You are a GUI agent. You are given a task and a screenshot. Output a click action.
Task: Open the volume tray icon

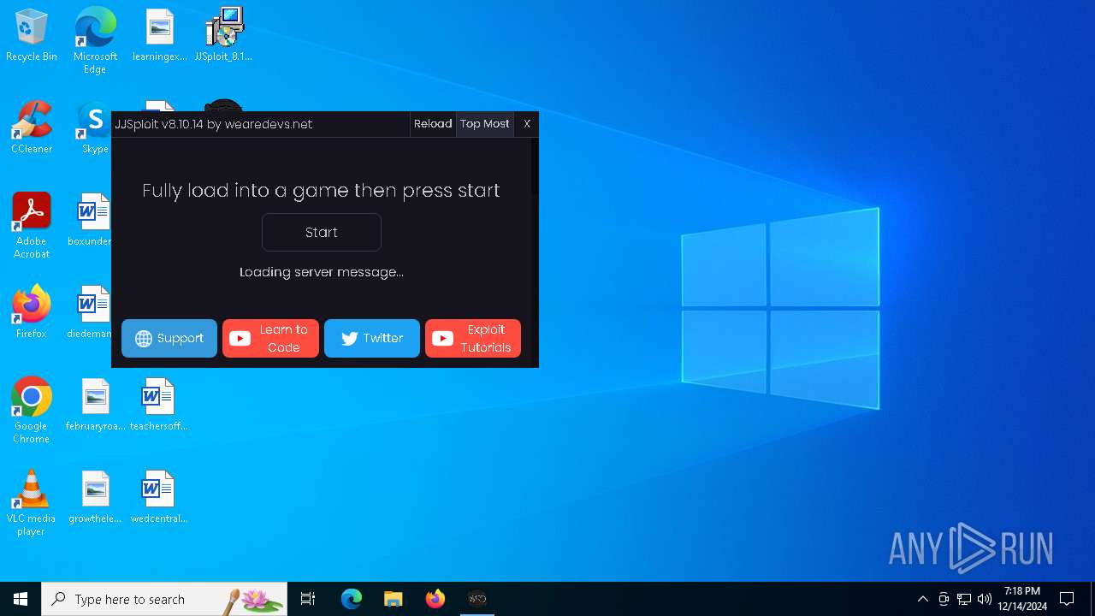coord(985,599)
